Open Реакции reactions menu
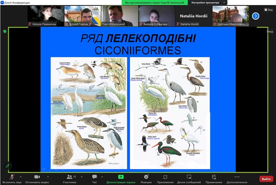Image resolution: width=276 pixels, height=185 pixels. point(146,179)
